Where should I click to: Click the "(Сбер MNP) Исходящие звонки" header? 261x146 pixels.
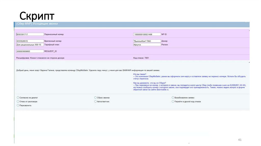point(37,24)
